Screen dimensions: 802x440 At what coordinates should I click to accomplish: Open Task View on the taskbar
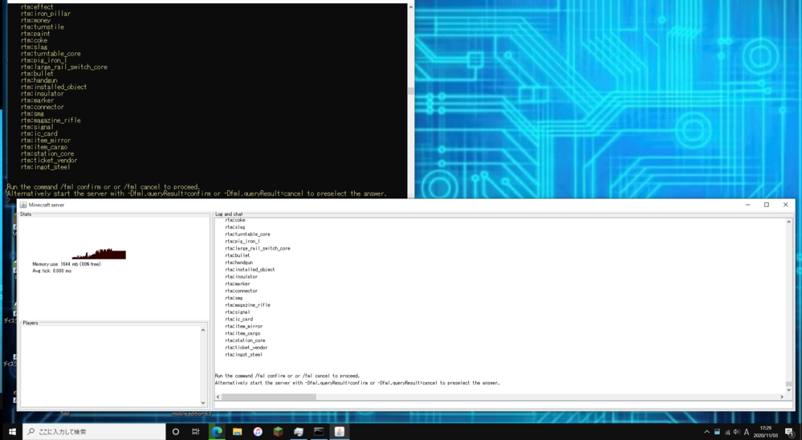195,431
